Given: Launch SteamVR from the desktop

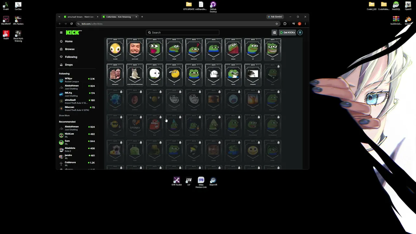Looking at the screenshot, I should point(213,182).
